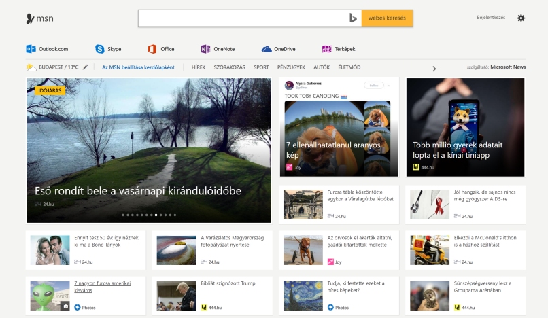This screenshot has height=318, width=548.
Task: Click the Bing icon in search box
Action: pos(353,18)
